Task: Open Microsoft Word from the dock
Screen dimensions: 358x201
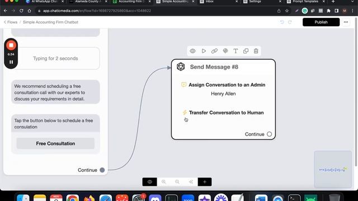Action: coord(261,198)
